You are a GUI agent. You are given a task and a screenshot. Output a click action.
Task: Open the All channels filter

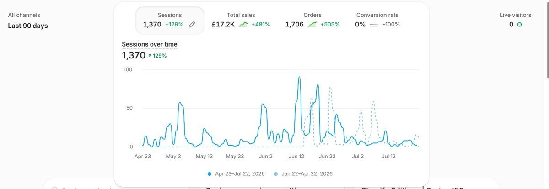coord(24,15)
